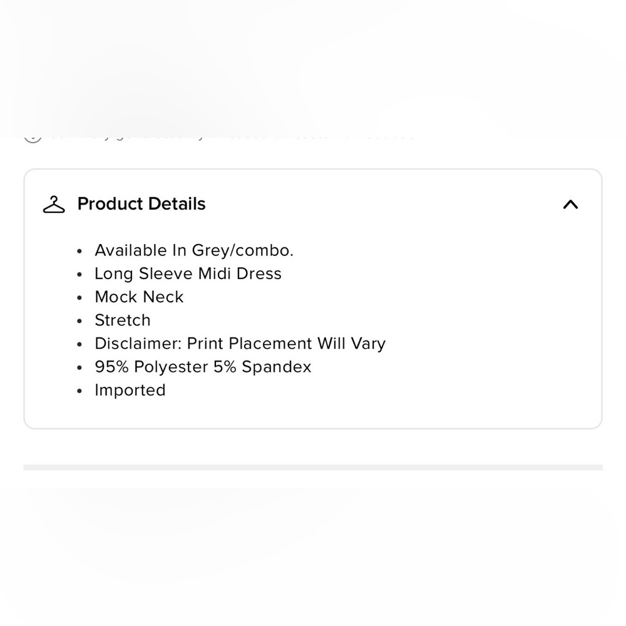Click the word 'Disclaimer:' in the list
626x626 pixels.
(x=138, y=343)
